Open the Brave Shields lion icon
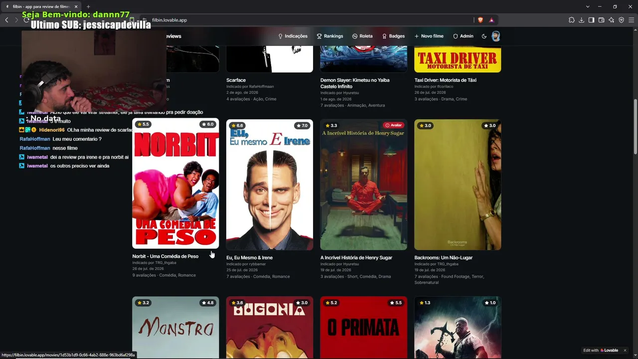Viewport: 638px width, 359px height. click(480, 20)
